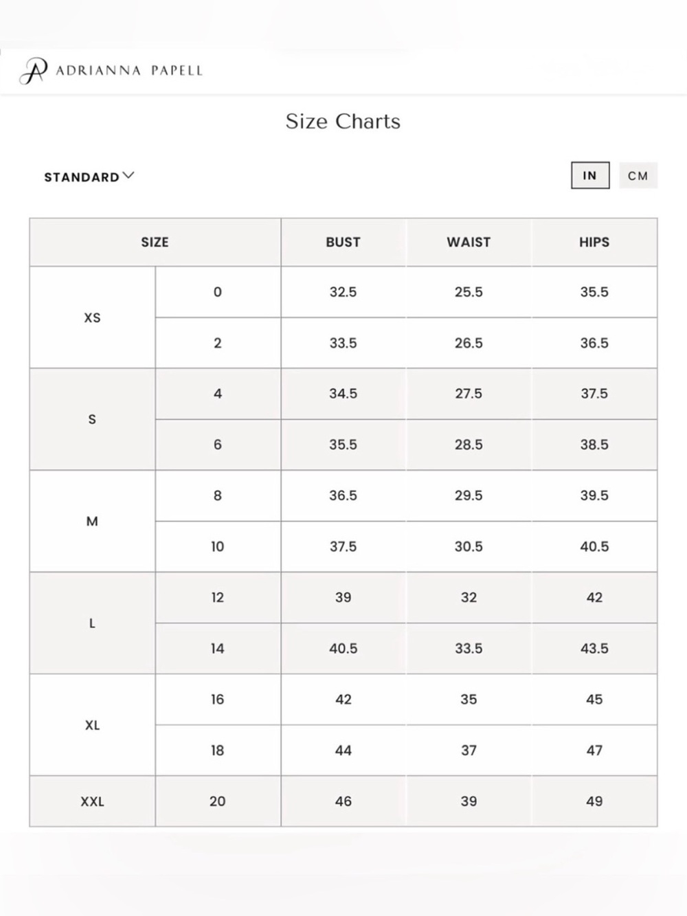The image size is (687, 916).
Task: Select the WAIST column header
Action: [469, 242]
